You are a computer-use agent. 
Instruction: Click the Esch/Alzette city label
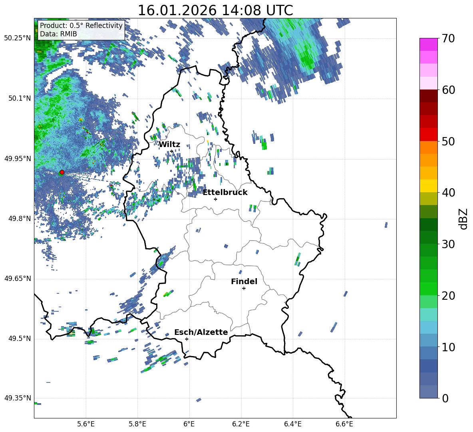201,332
